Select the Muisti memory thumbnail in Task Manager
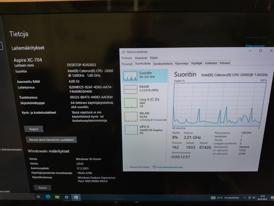The image size is (274, 206). (x=130, y=89)
